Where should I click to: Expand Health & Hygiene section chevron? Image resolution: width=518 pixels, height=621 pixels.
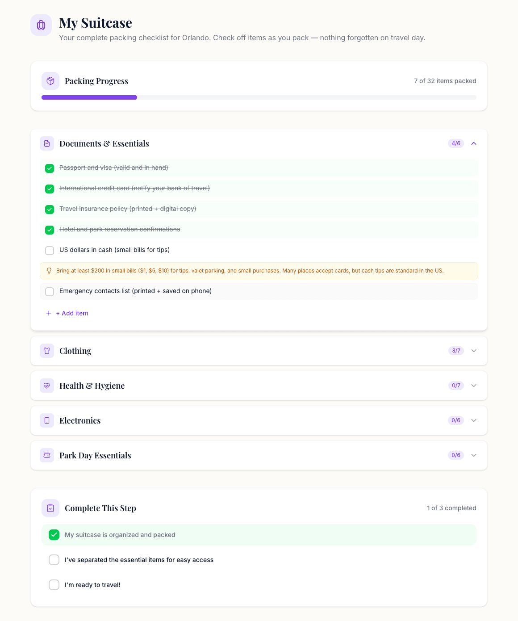474,386
